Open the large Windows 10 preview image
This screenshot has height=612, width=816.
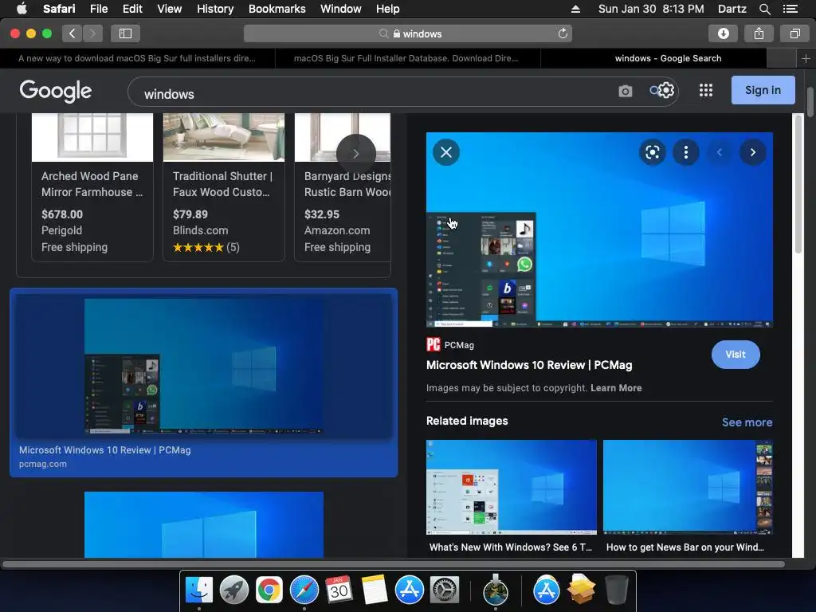click(599, 229)
